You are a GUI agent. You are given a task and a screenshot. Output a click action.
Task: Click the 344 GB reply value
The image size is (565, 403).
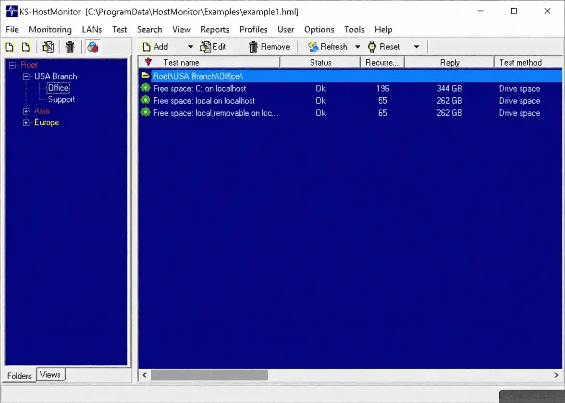pyautogui.click(x=449, y=88)
